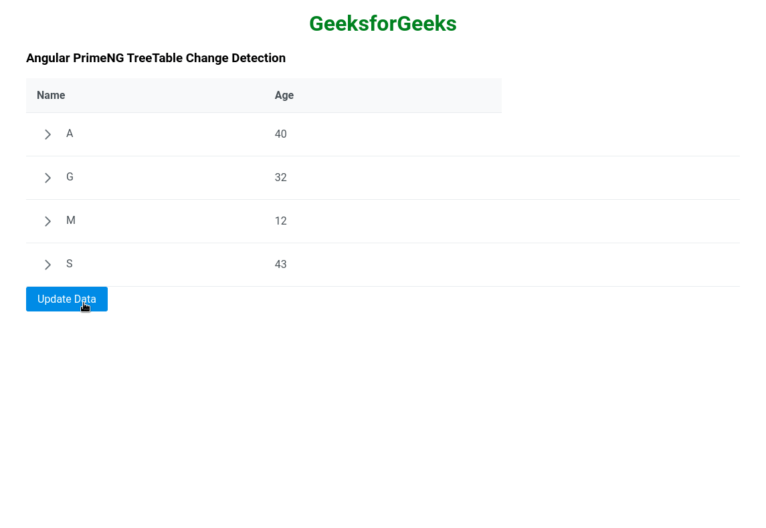The width and height of the screenshot is (766, 528).
Task: Click the age value 40
Action: [280, 134]
